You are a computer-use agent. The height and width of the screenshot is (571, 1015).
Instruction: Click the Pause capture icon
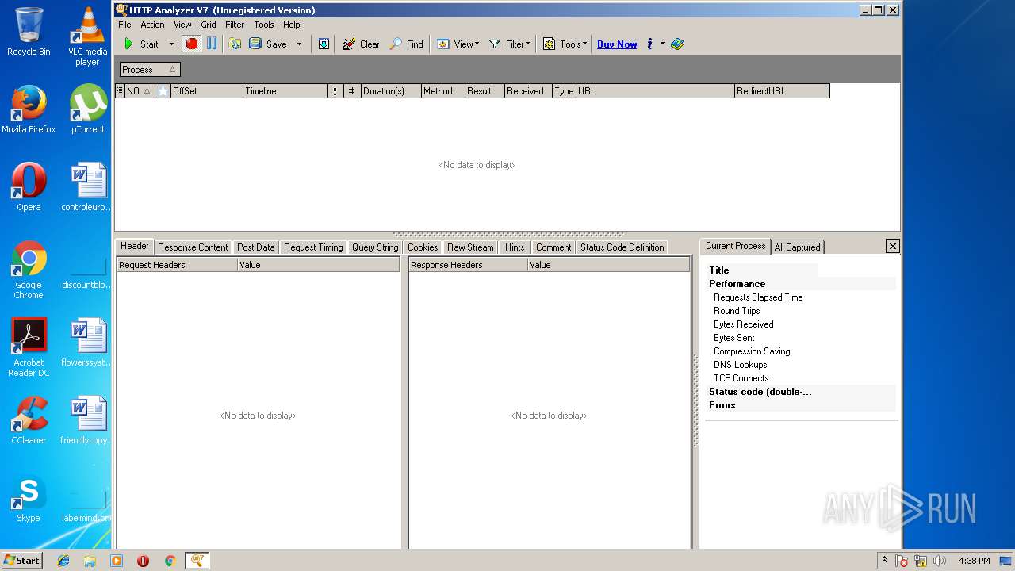coord(212,44)
